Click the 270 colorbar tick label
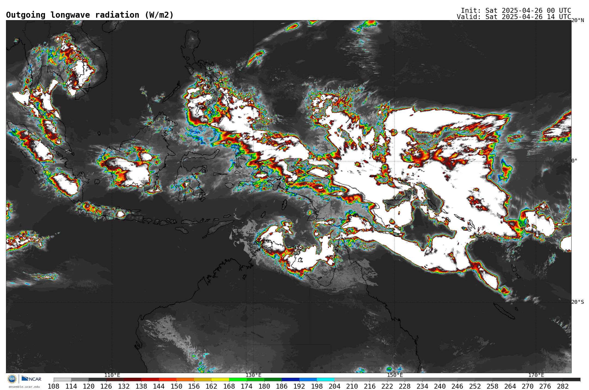This screenshot has height=390, width=589. click(528, 386)
